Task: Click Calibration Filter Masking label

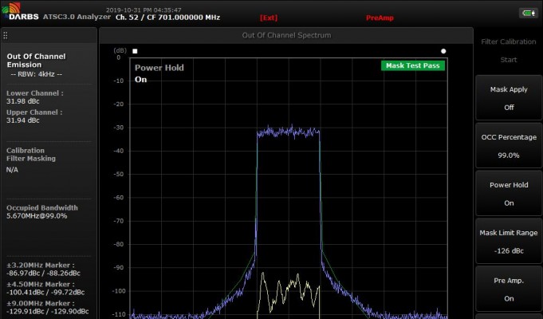Action: [31, 155]
